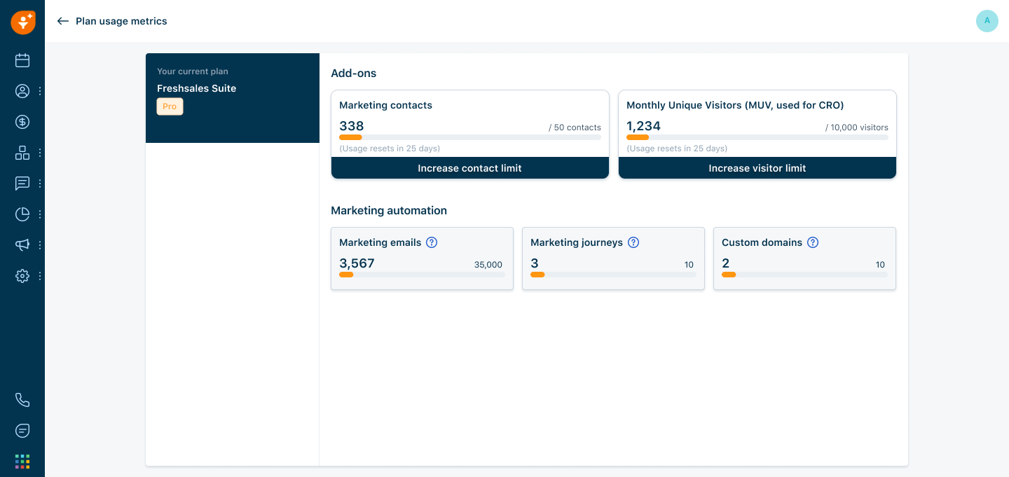Viewport: 1009px width, 477px height.
Task: Click the '/ 10,000 visitors' limit text
Action: [x=857, y=127]
